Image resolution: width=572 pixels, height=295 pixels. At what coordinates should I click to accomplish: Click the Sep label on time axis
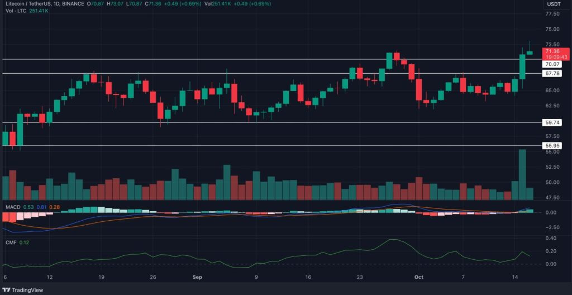point(197,277)
